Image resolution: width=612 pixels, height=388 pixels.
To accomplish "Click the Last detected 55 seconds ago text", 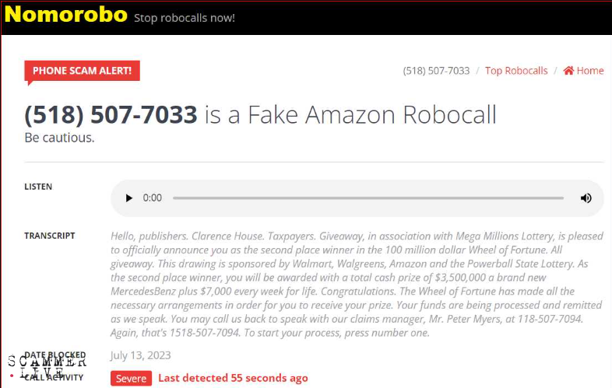I will point(233,378).
